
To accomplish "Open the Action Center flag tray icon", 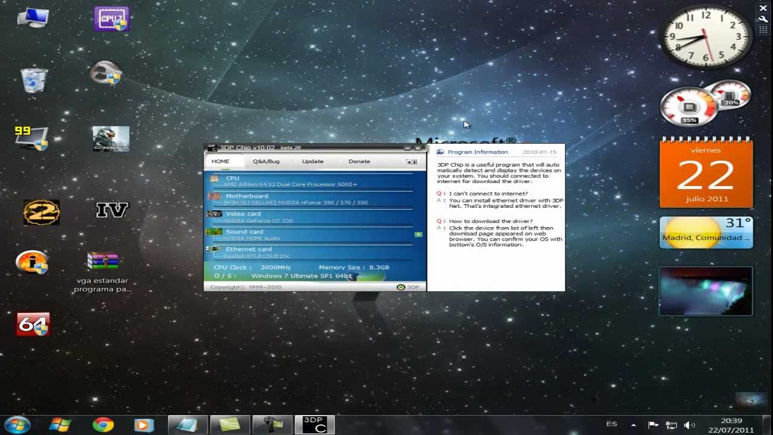I will [x=653, y=425].
